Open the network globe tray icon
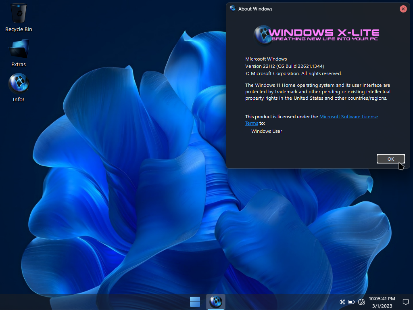 361,302
